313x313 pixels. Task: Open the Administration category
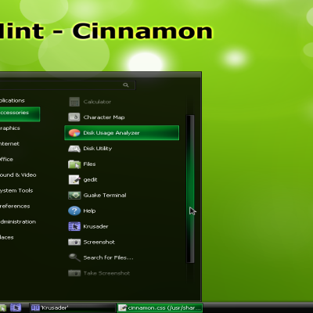pos(18,221)
